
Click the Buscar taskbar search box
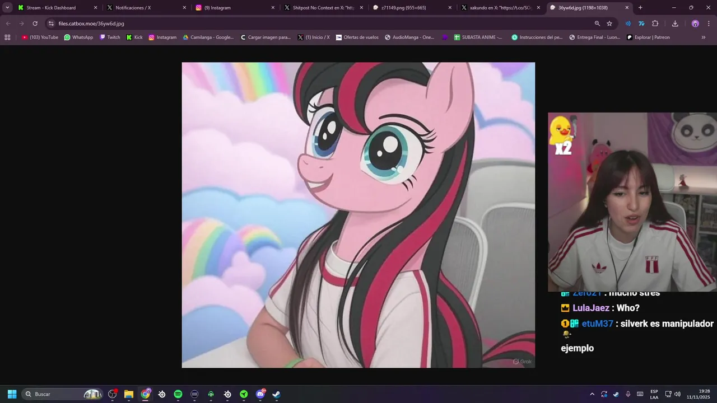point(63,394)
